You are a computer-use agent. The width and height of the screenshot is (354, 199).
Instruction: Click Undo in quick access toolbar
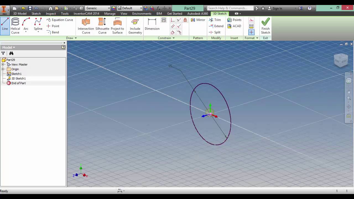pos(36,8)
